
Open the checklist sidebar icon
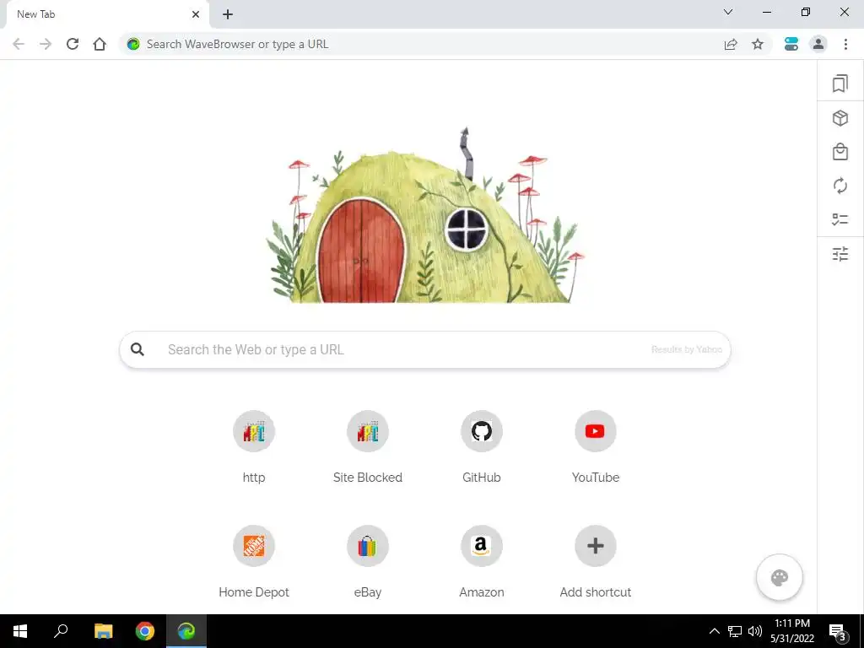[x=840, y=219]
